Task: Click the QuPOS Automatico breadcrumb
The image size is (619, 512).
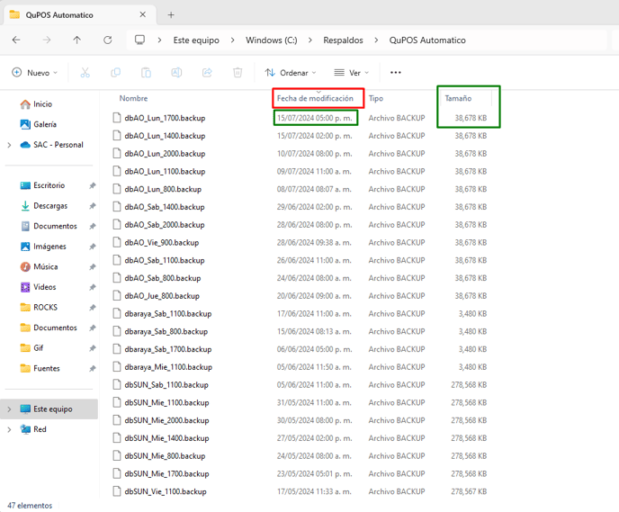Action: tap(427, 40)
